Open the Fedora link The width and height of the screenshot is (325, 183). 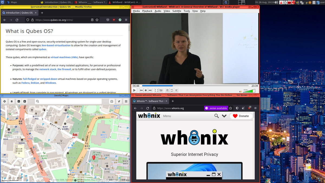tap(25, 83)
